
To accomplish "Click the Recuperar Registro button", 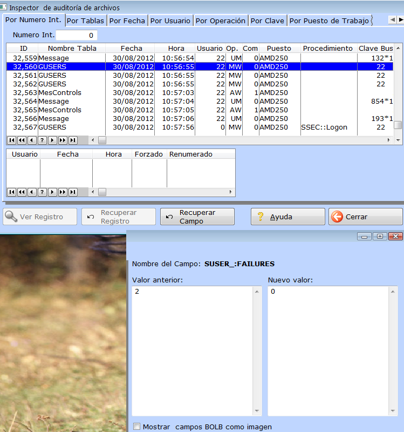I will tap(119, 217).
